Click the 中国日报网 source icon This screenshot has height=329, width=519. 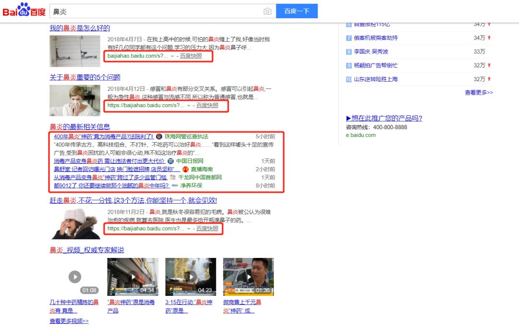pyautogui.click(x=171, y=161)
